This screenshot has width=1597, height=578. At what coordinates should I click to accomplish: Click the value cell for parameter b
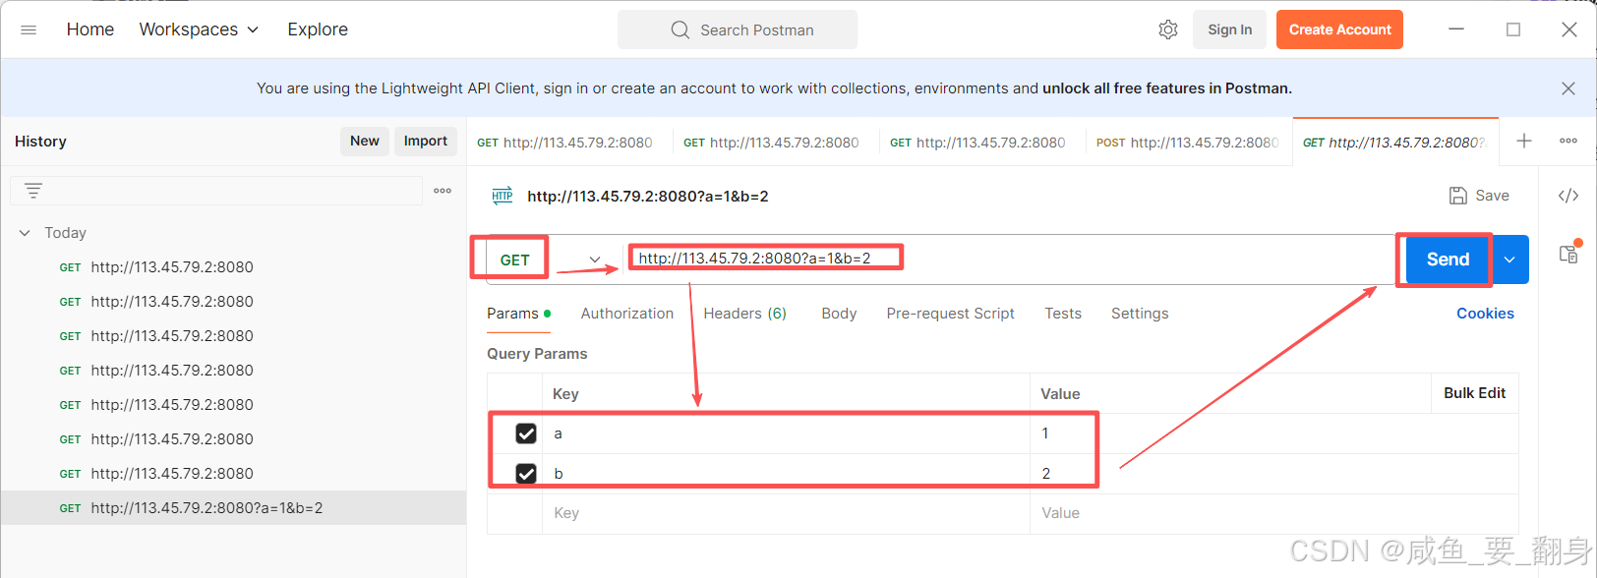(x=1273, y=474)
